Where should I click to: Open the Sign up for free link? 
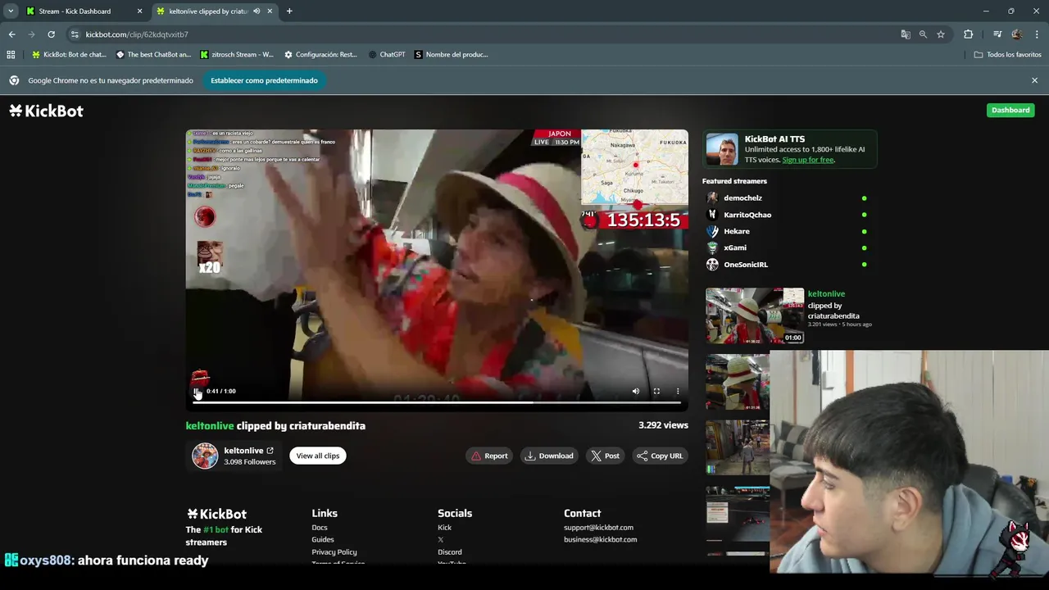point(808,160)
